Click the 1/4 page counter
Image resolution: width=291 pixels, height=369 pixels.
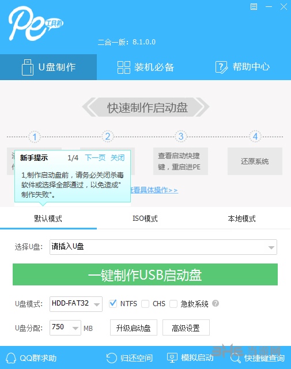73,158
